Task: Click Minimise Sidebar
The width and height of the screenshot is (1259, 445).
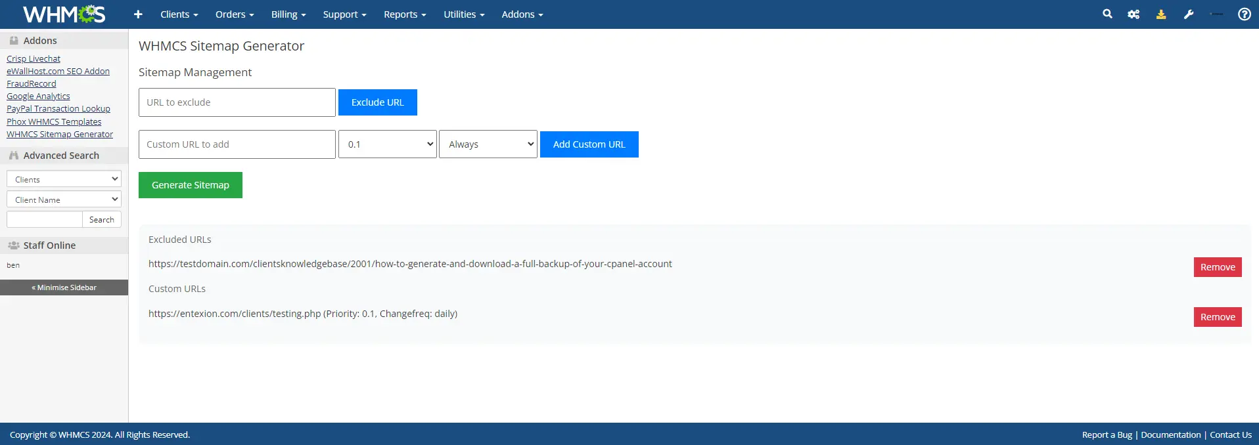Action: tap(64, 287)
